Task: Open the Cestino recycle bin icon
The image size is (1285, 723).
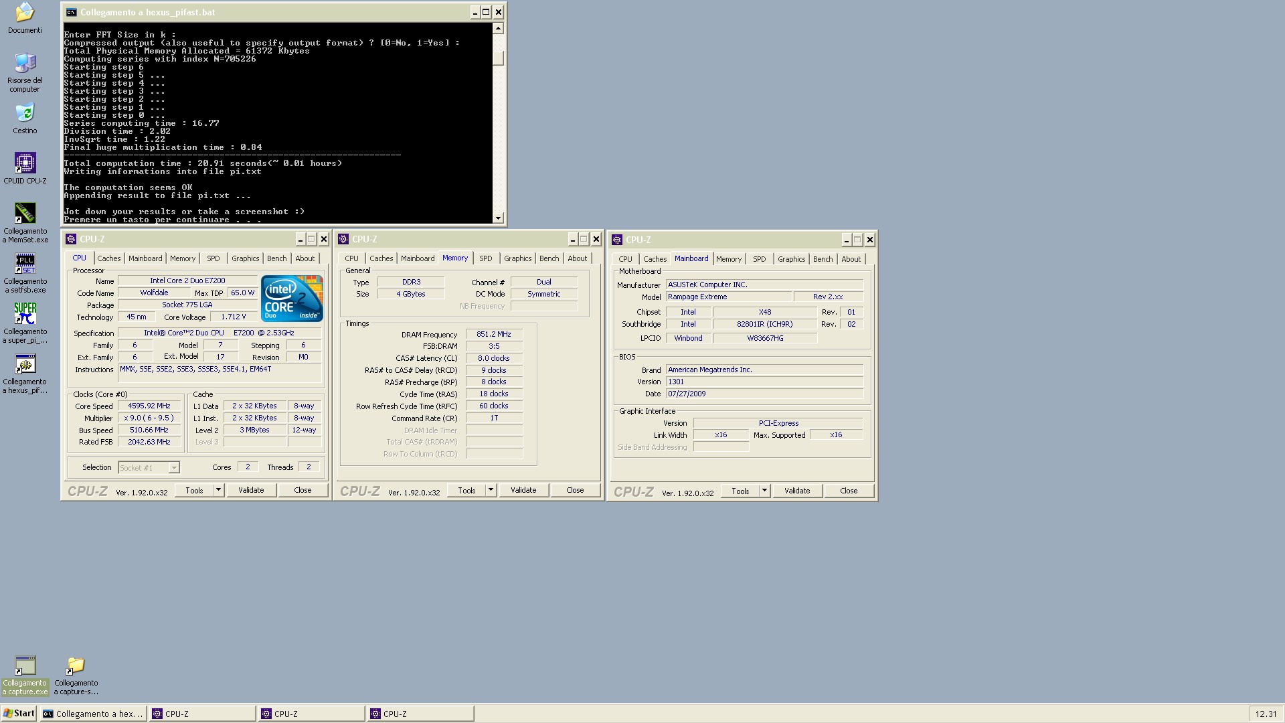Action: pos(25,113)
